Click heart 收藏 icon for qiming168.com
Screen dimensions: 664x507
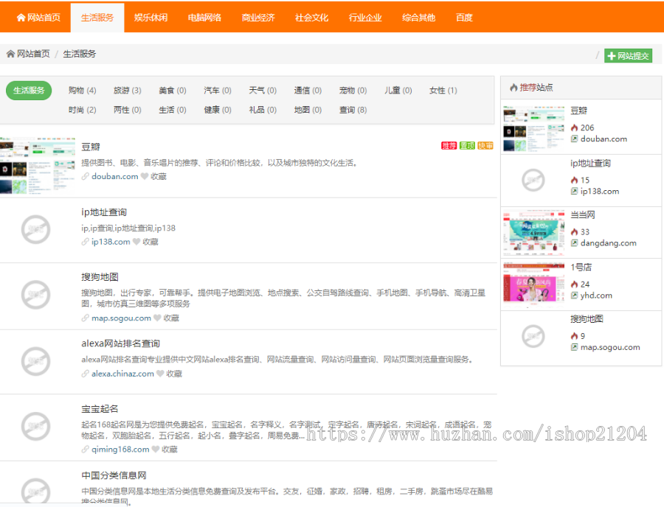156,449
